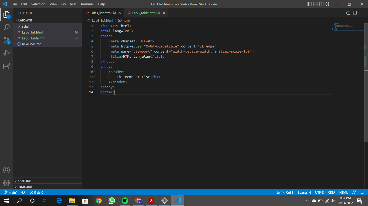
Task: Open Windows Action Center notifications
Action: click(x=360, y=201)
